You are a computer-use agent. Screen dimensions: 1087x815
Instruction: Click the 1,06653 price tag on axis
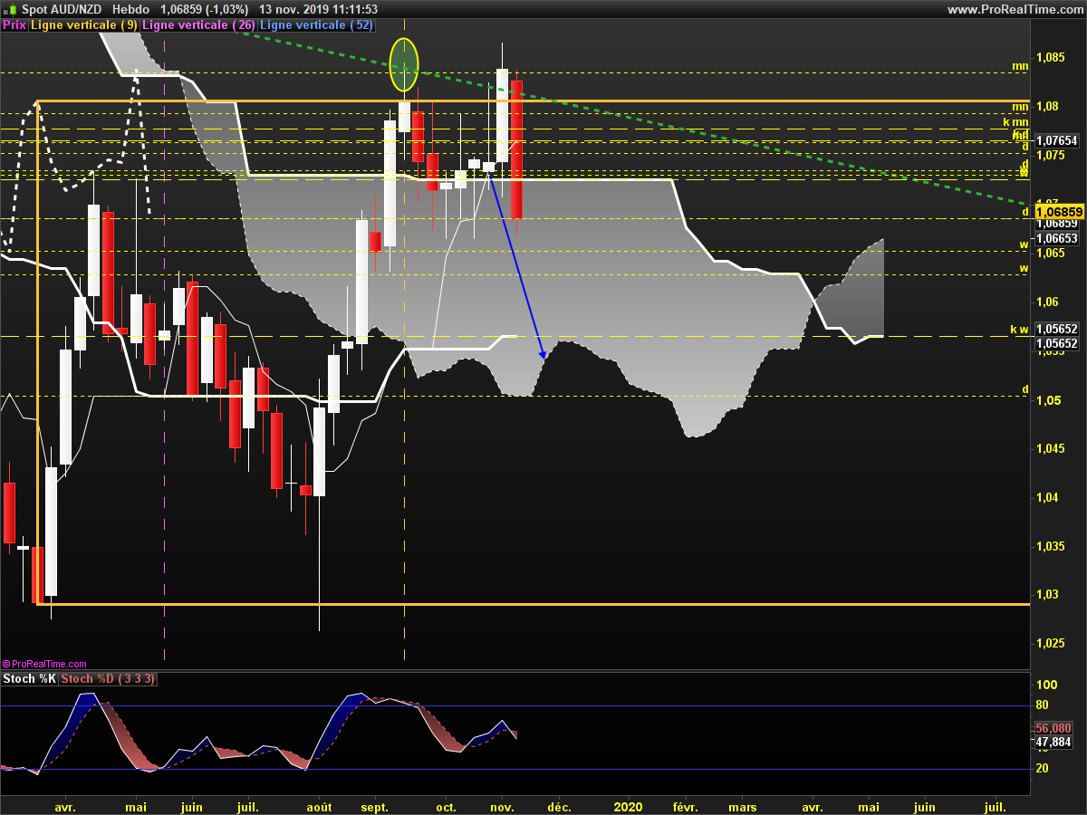tap(1056, 238)
